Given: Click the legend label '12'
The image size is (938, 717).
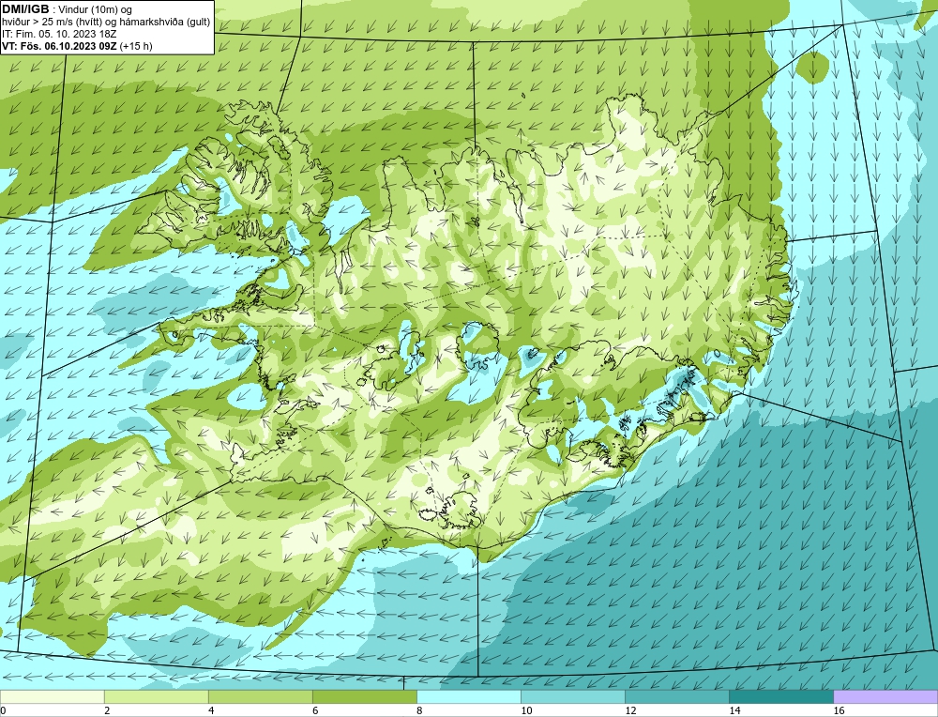Looking at the screenshot, I should (630, 710).
